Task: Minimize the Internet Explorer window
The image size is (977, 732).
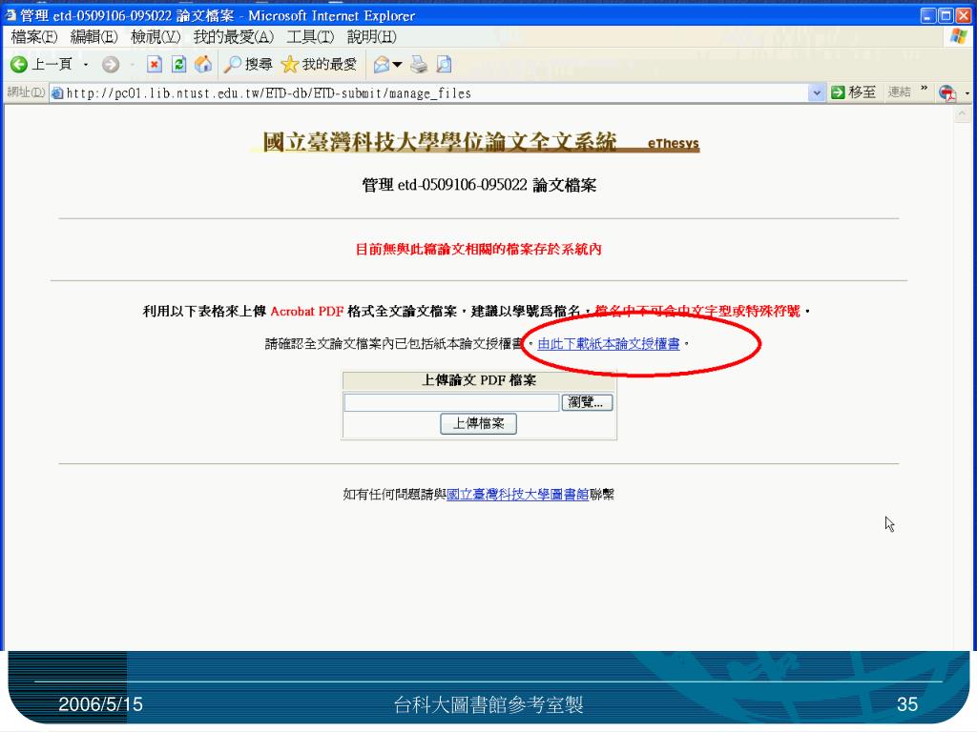Action: coord(927,15)
